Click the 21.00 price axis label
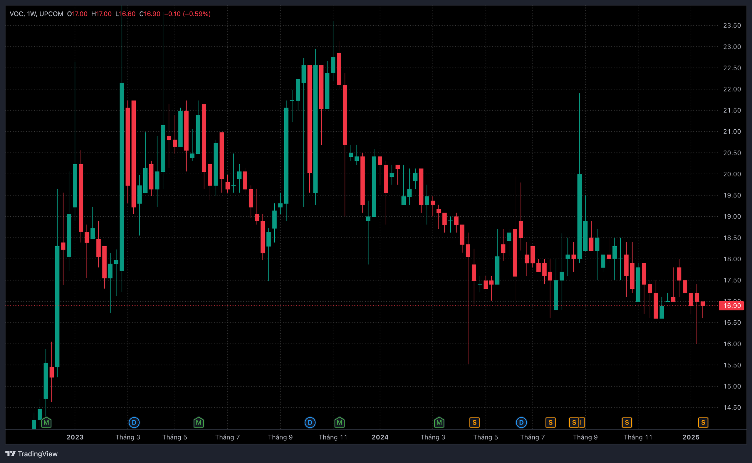This screenshot has width=752, height=463. [732, 131]
